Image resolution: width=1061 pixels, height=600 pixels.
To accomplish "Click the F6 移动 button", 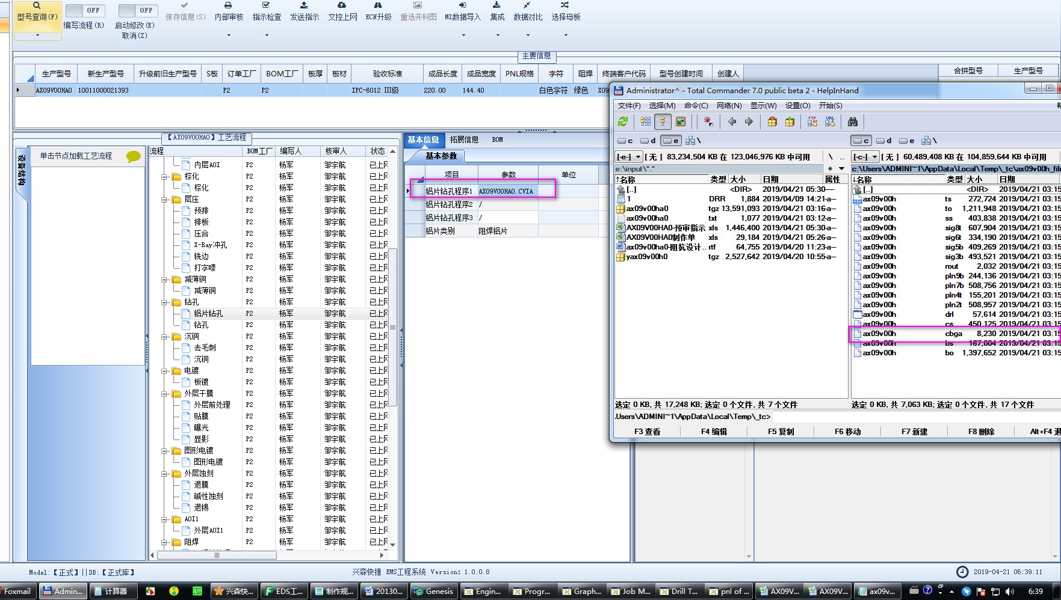I will tap(847, 432).
